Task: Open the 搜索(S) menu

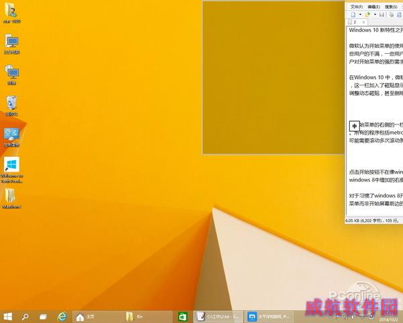Action: [x=390, y=6]
